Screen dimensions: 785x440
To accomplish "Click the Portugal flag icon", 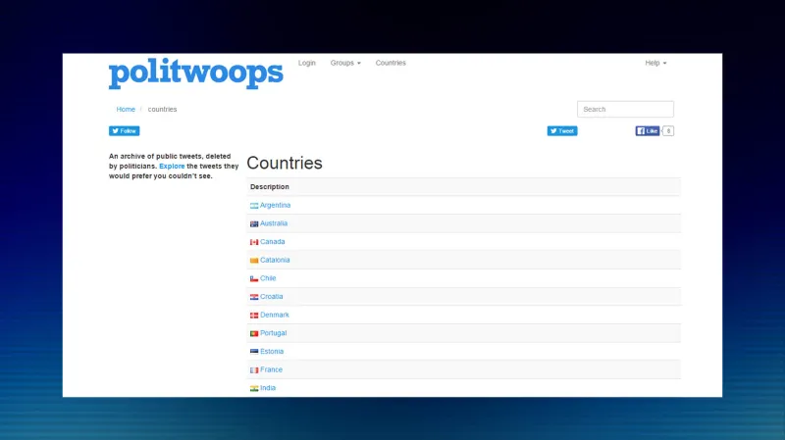I will [x=254, y=333].
